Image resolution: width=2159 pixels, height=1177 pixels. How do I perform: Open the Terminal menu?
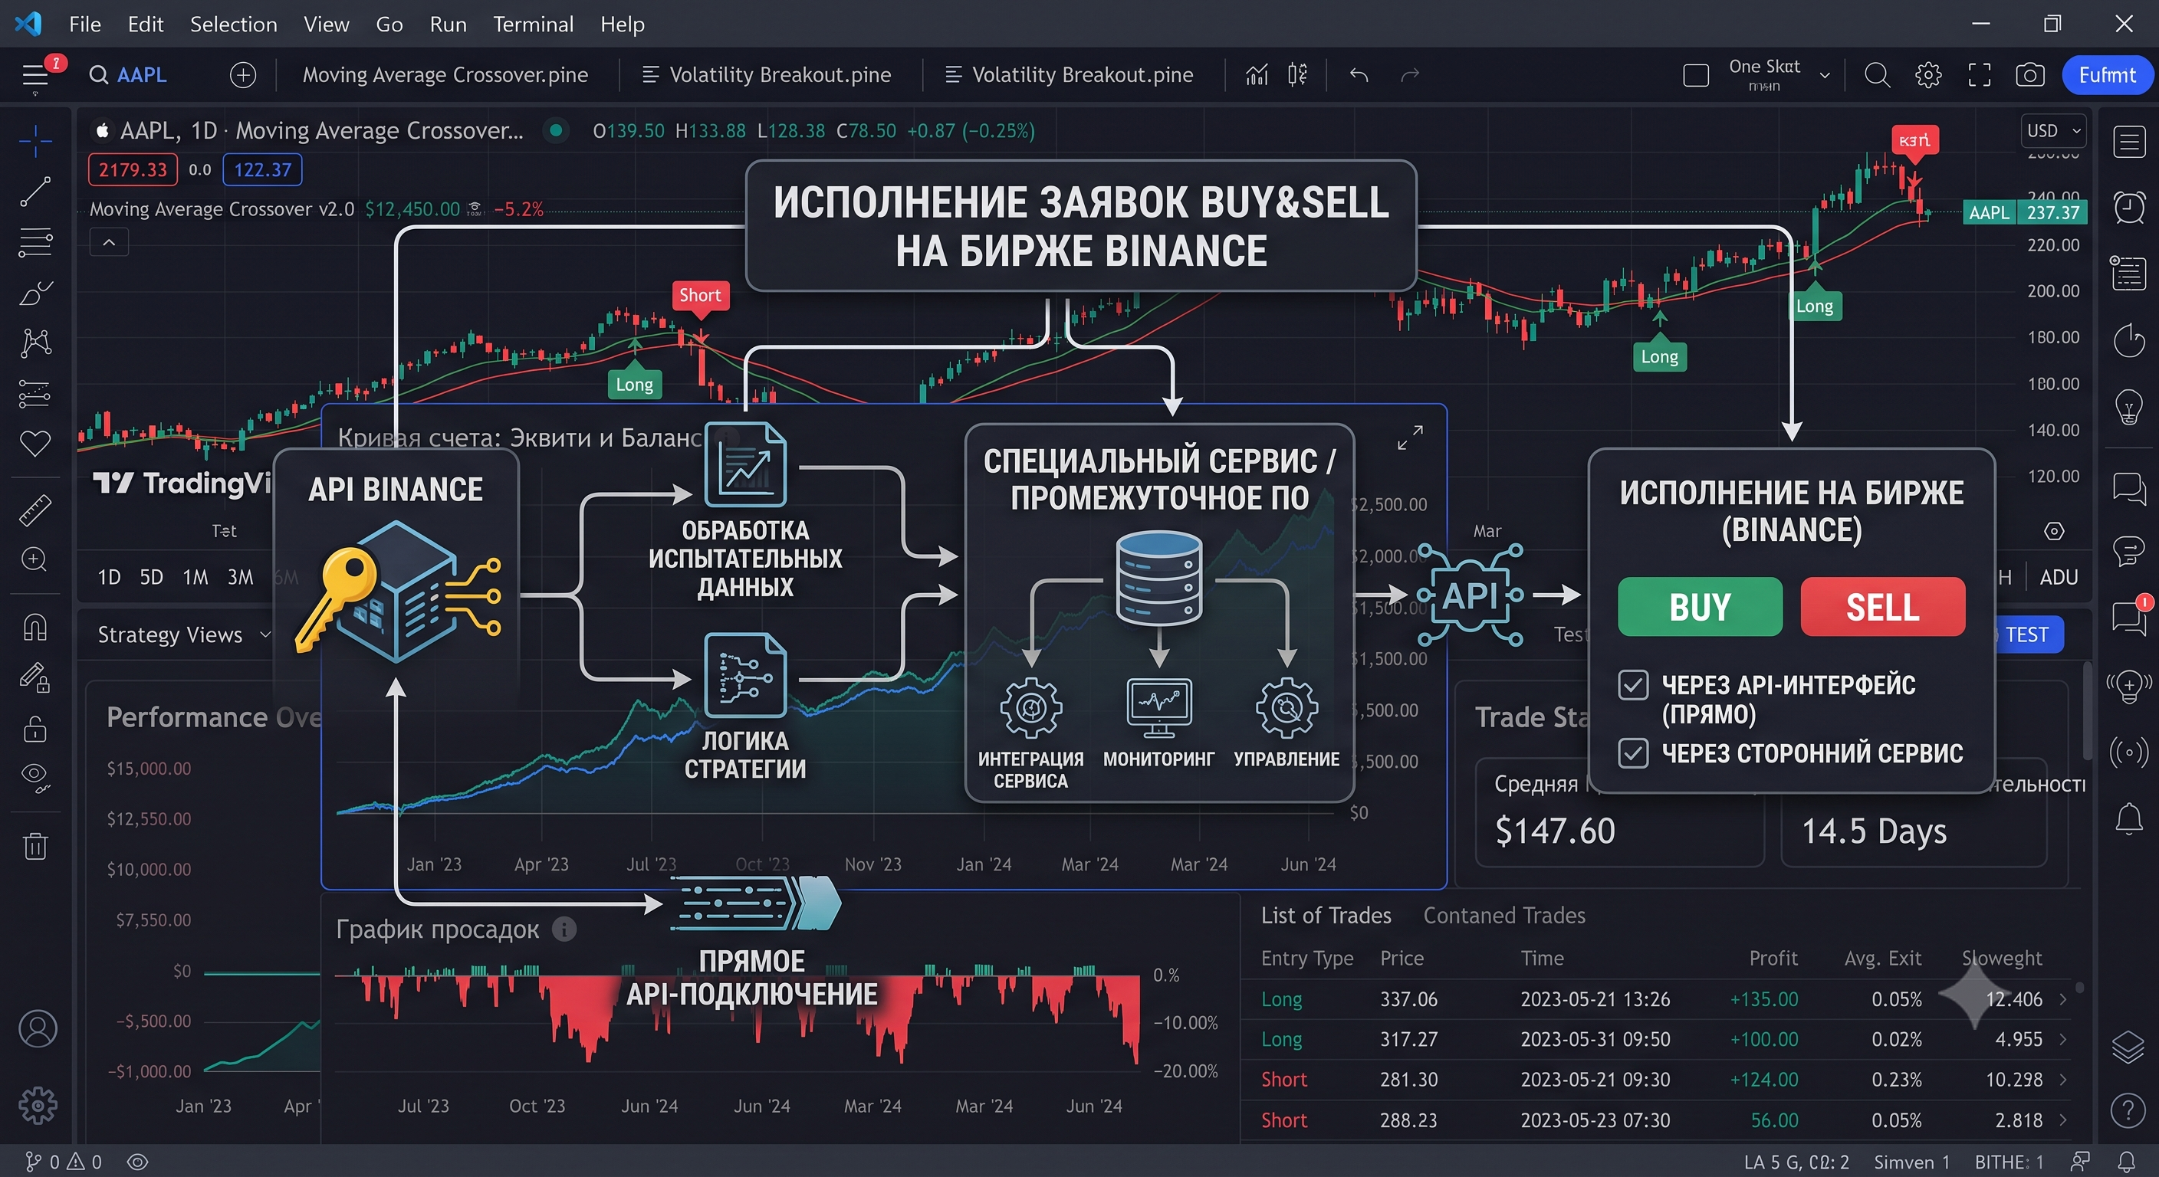point(533,25)
